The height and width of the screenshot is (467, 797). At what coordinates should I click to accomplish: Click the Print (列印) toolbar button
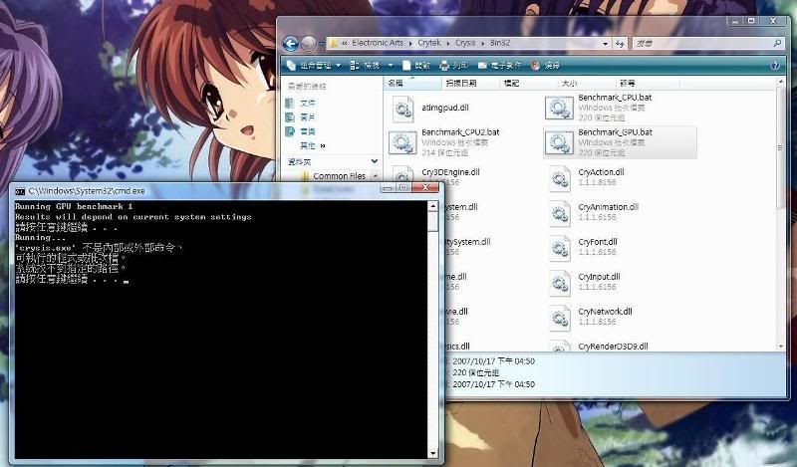(454, 66)
